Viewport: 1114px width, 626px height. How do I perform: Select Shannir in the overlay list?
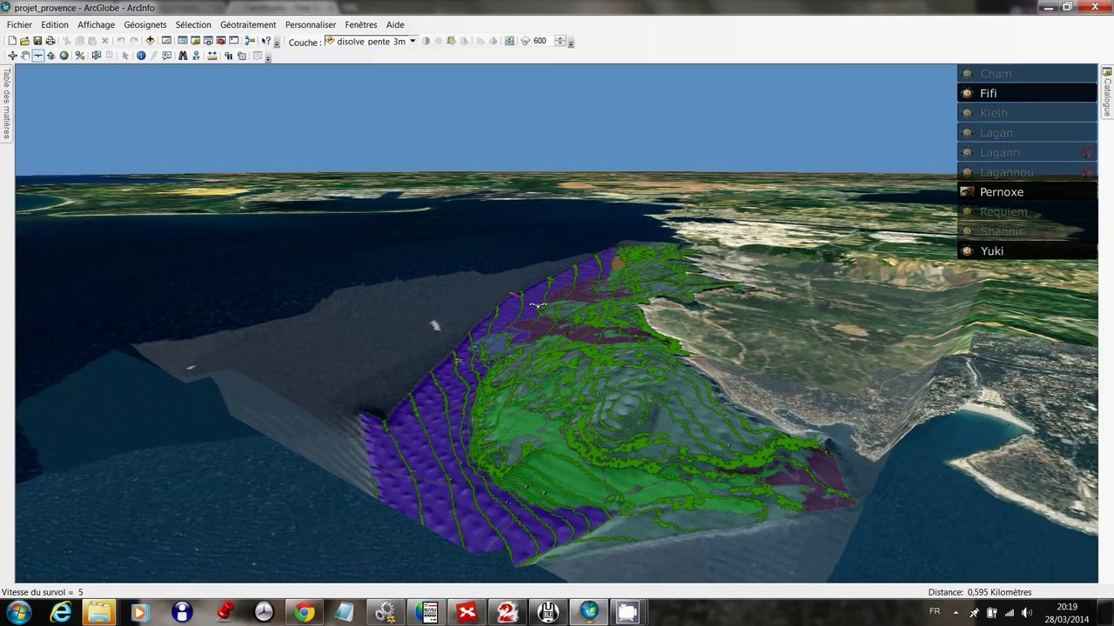pos(1027,231)
